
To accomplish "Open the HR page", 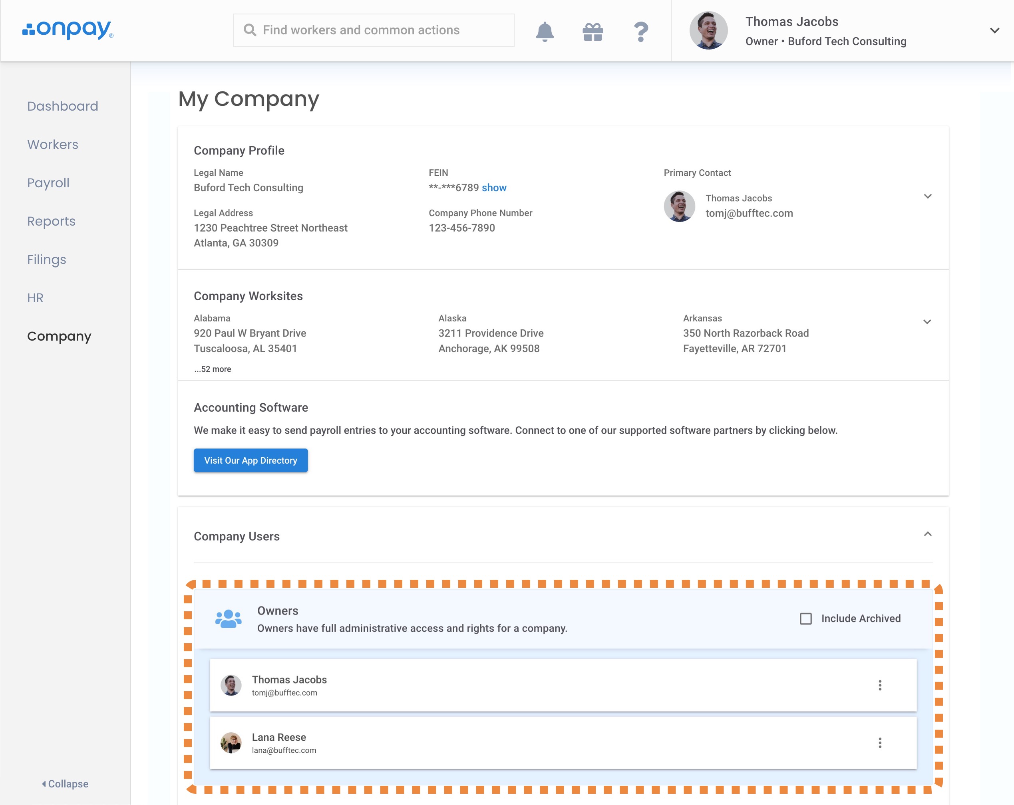I will [35, 298].
